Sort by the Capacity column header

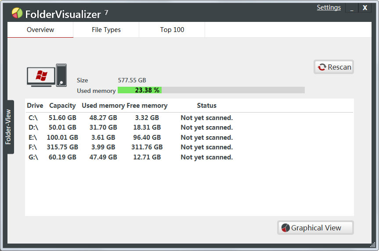point(62,106)
